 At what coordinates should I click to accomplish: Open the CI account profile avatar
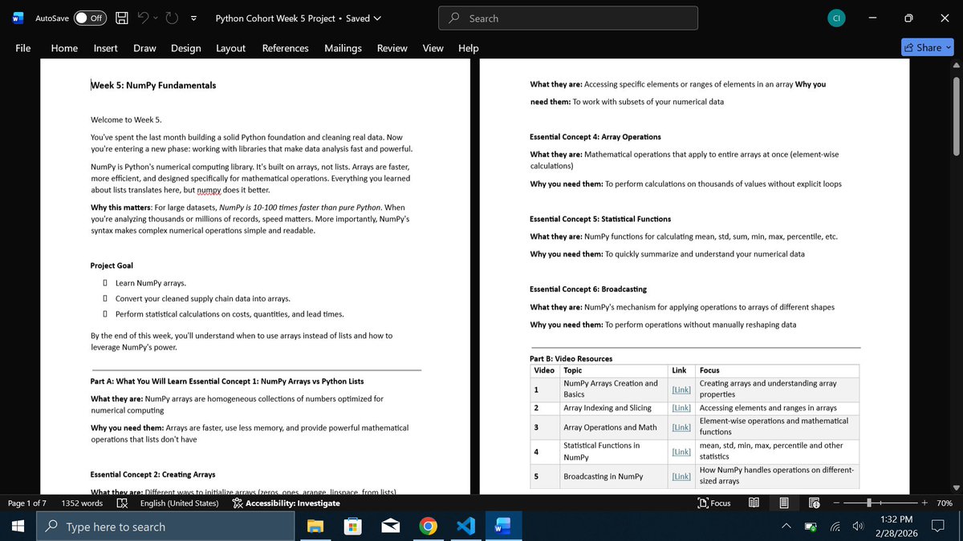pyautogui.click(x=836, y=18)
